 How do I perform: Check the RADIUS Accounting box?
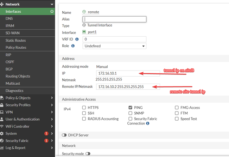click(x=84, y=119)
